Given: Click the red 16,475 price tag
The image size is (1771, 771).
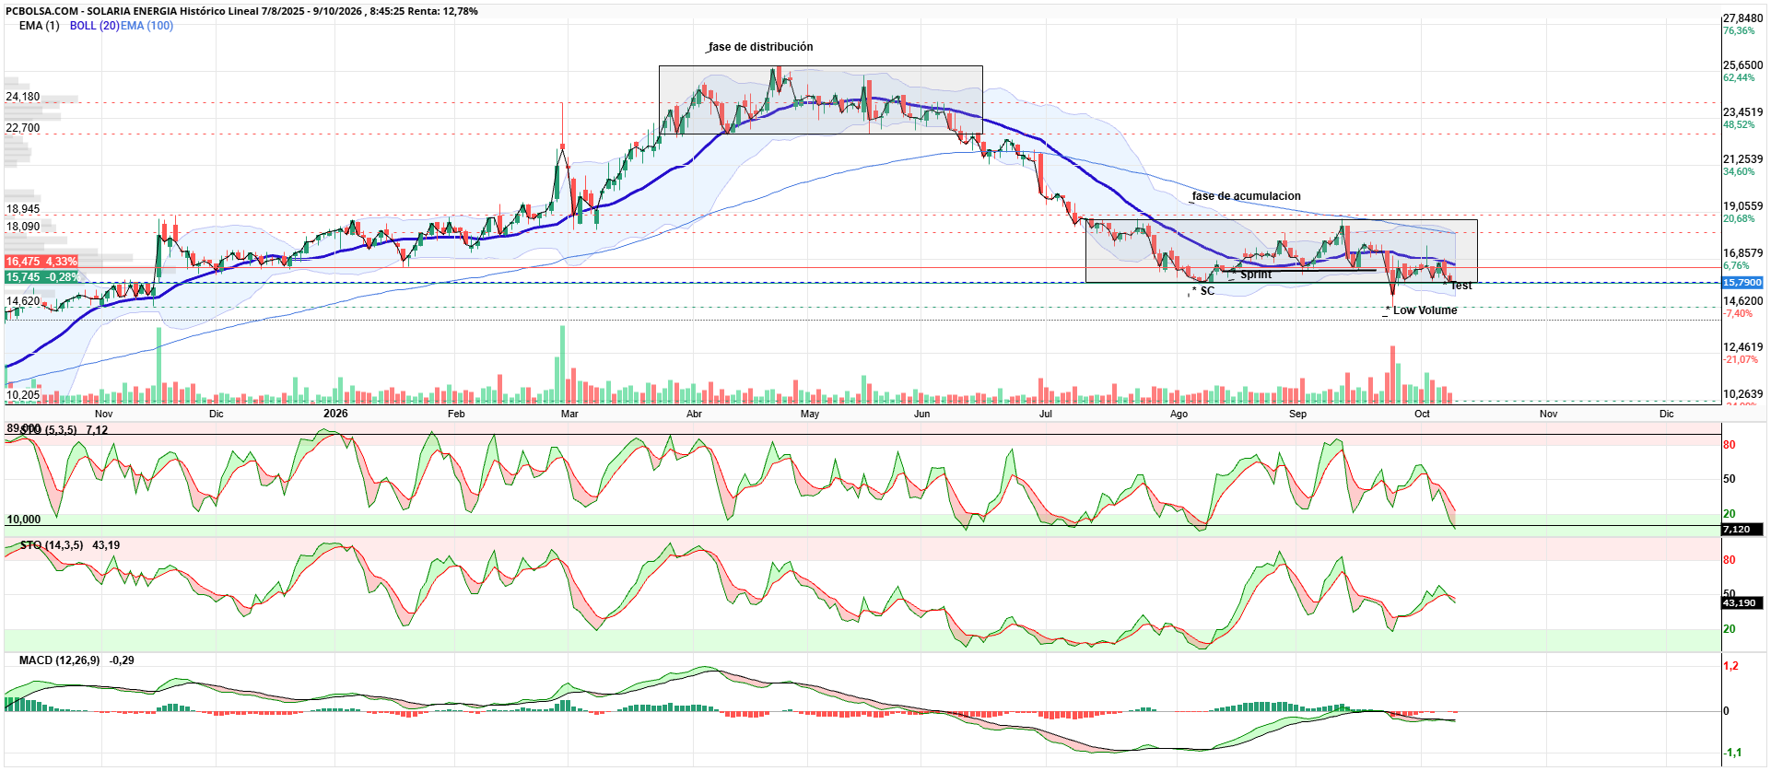Looking at the screenshot, I should (42, 262).
